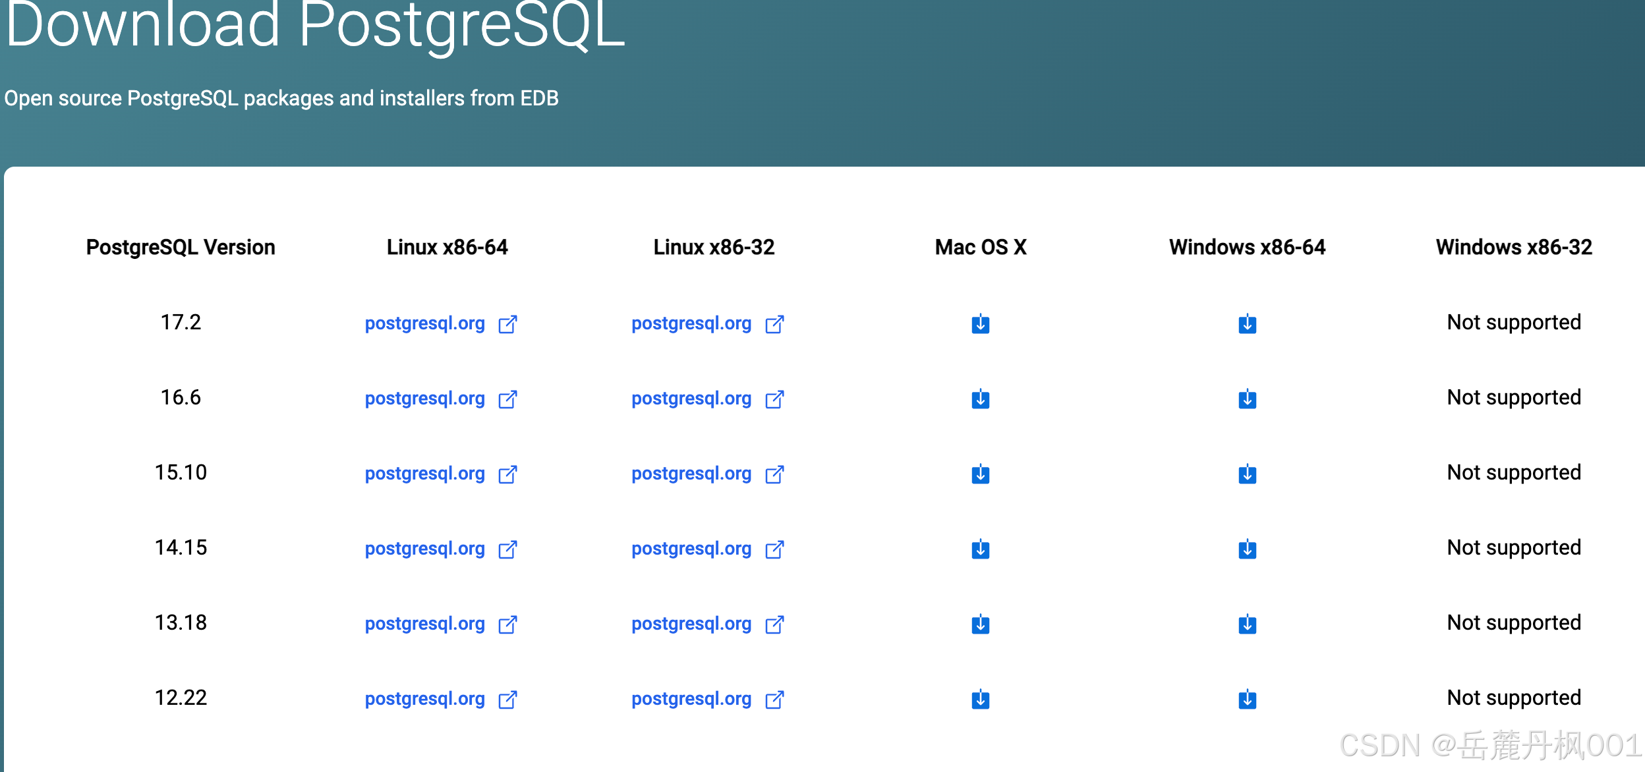Click the Linux x86-64 column header
The image size is (1645, 772).
tap(447, 247)
